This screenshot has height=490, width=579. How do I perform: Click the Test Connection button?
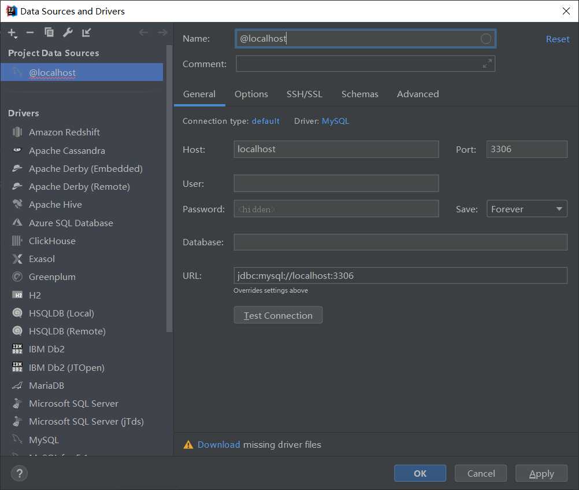pos(278,315)
